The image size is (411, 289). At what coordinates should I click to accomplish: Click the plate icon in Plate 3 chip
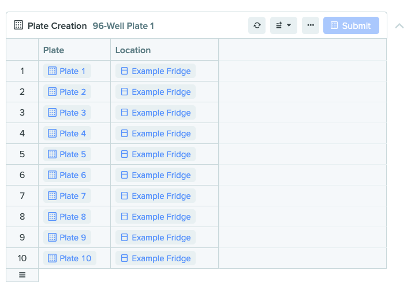tap(52, 113)
